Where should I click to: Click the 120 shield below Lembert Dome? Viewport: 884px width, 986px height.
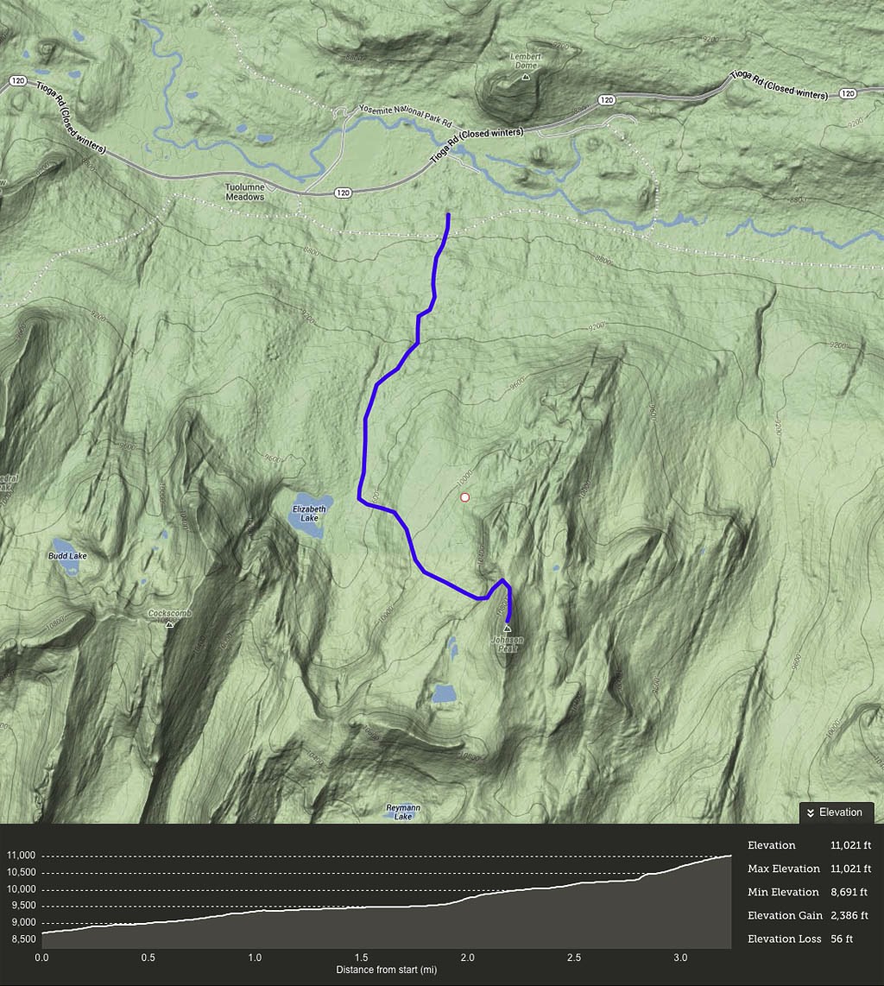click(x=606, y=100)
